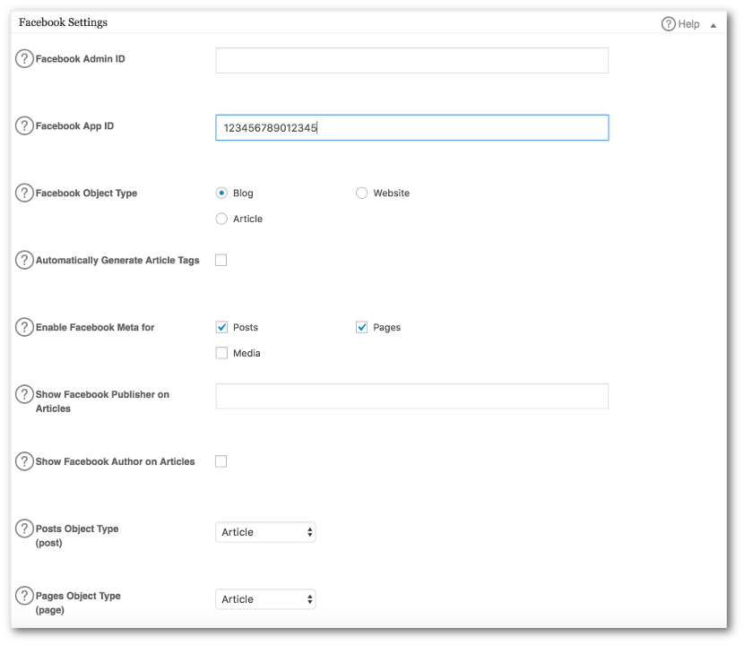
Task: Click the Help link in the panel header
Action: (680, 24)
